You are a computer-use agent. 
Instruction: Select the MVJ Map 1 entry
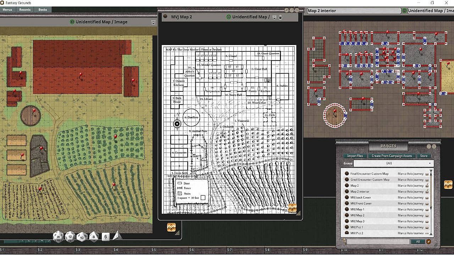point(357,209)
